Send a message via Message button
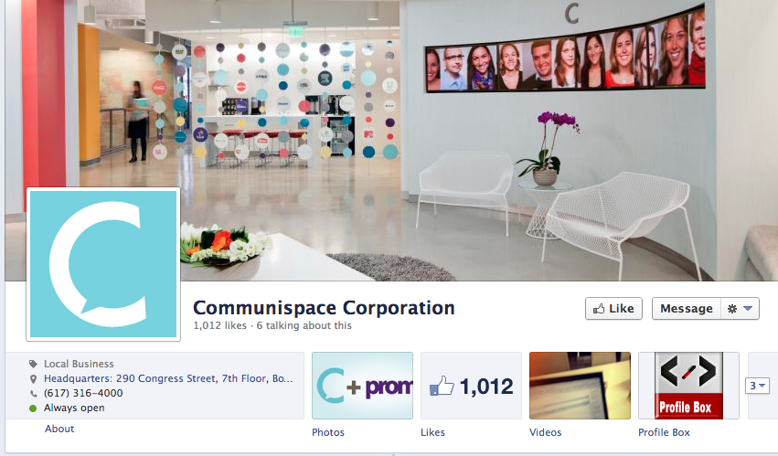 point(687,309)
